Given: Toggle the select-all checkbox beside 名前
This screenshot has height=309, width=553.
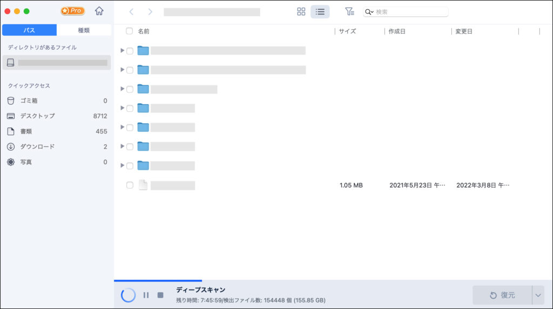Looking at the screenshot, I should tap(130, 31).
